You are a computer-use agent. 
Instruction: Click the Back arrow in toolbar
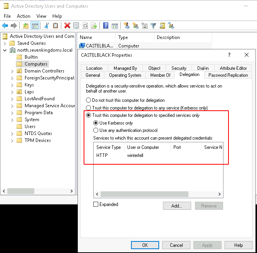tap(5, 25)
